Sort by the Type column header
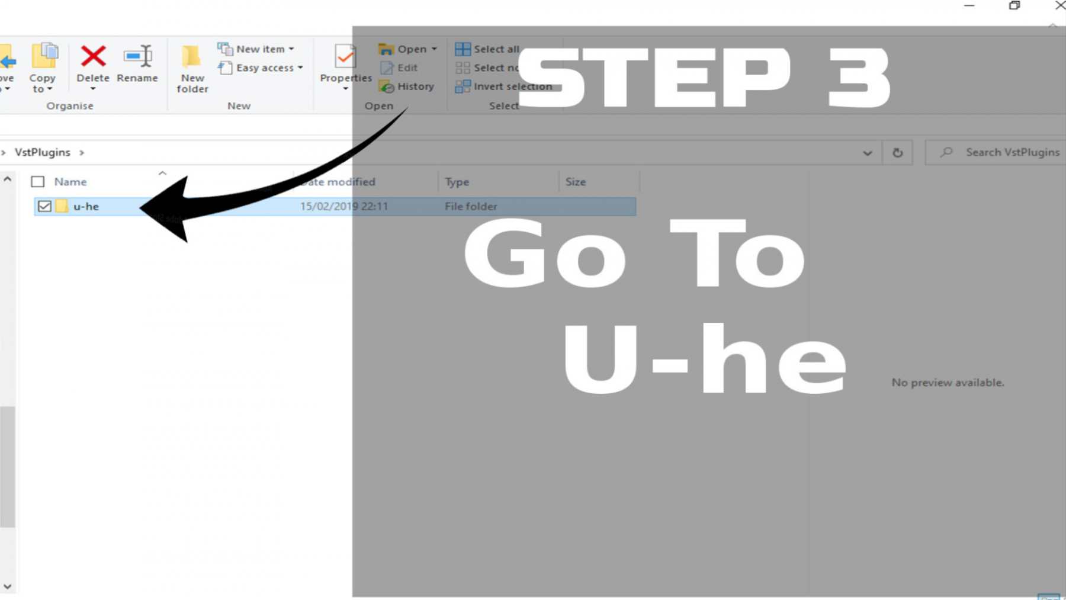 (x=457, y=182)
